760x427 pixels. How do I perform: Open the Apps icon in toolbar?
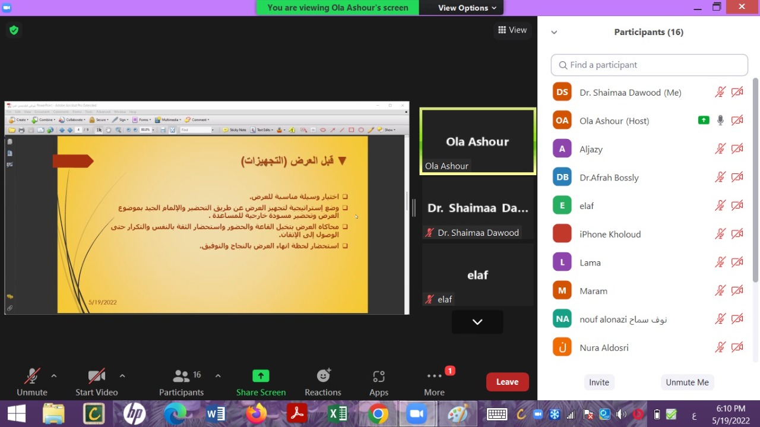click(x=379, y=376)
